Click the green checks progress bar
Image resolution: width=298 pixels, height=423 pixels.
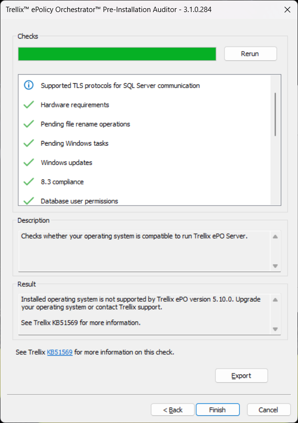117,54
